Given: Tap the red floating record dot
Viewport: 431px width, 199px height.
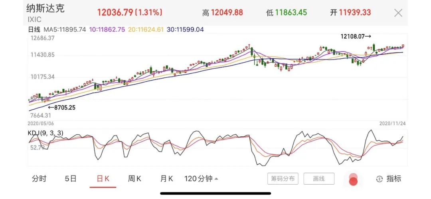Looking at the screenshot, I should (353, 181).
